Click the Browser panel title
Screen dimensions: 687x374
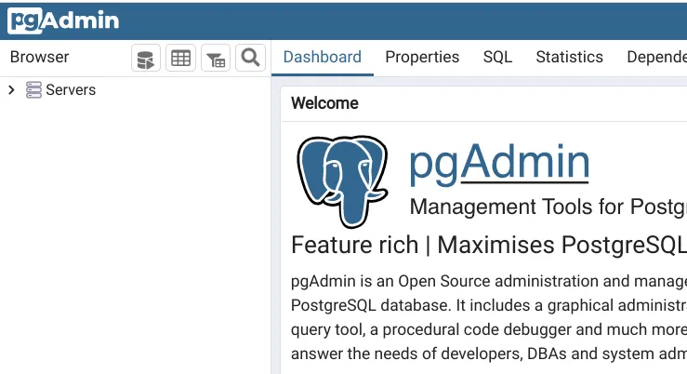39,57
